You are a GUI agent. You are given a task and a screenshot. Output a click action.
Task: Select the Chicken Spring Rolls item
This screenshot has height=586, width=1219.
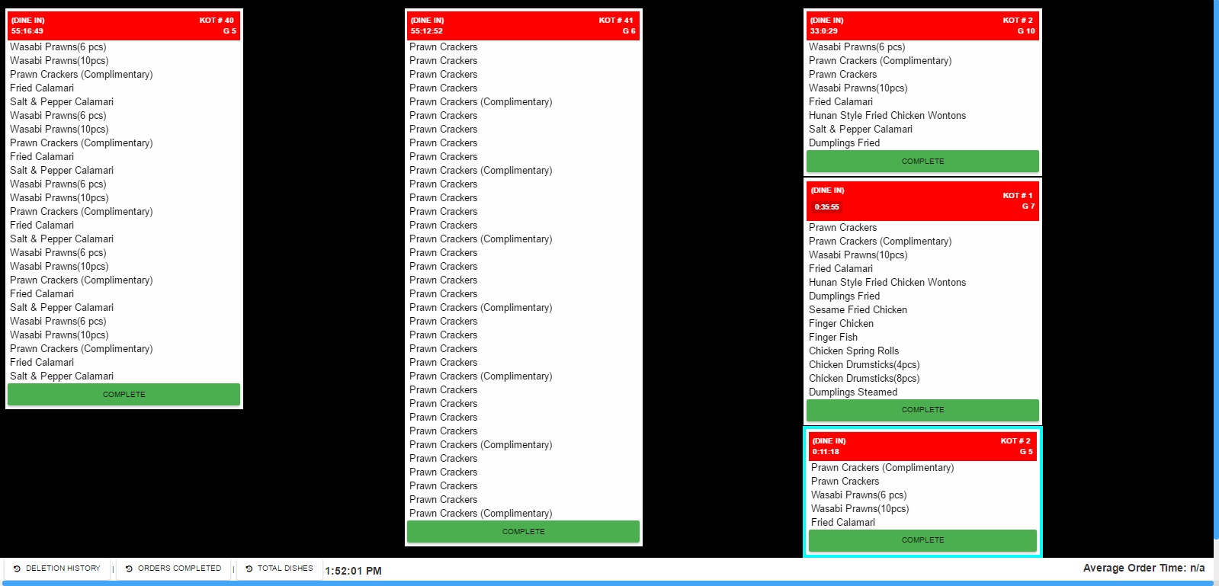(x=853, y=351)
